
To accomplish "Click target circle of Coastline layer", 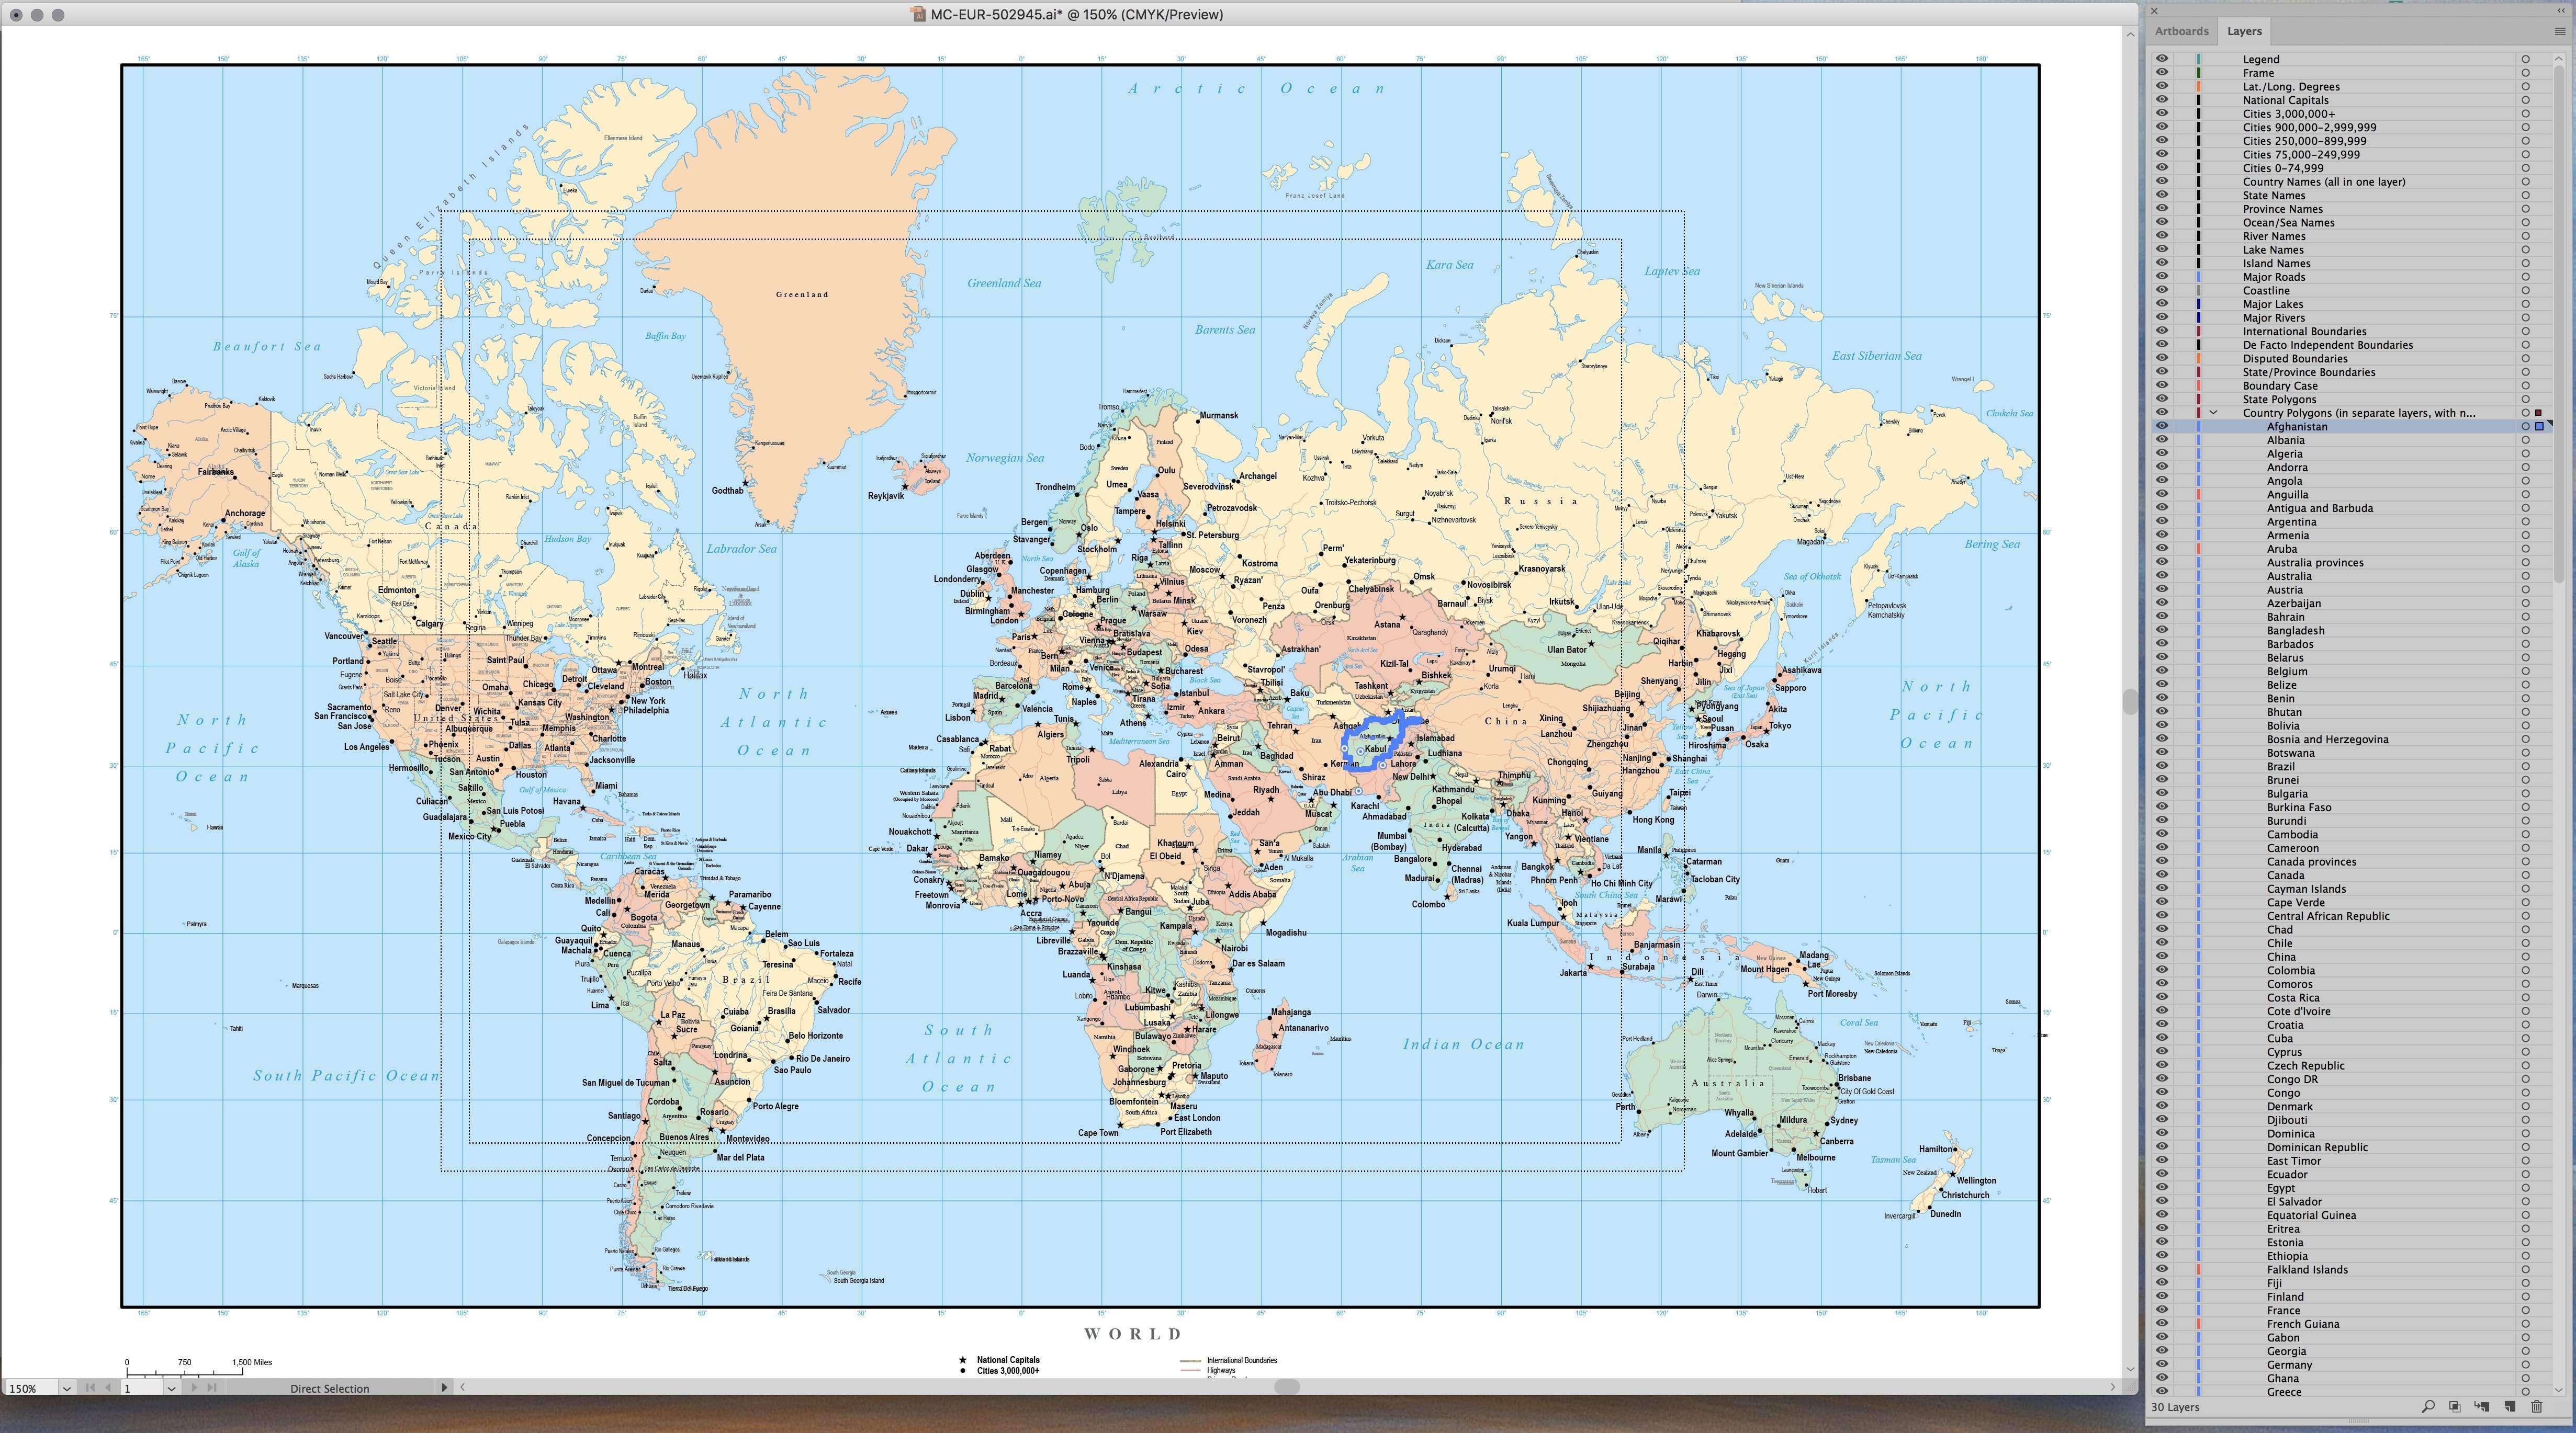I will point(2525,291).
